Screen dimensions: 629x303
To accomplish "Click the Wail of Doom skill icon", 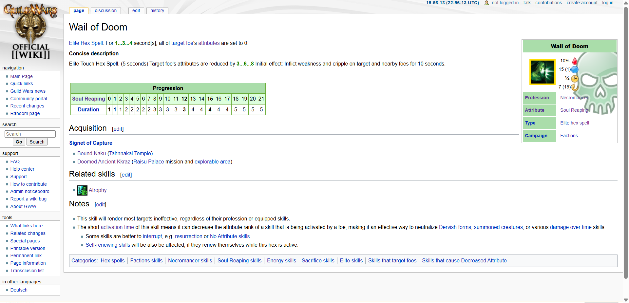I will pos(543,72).
